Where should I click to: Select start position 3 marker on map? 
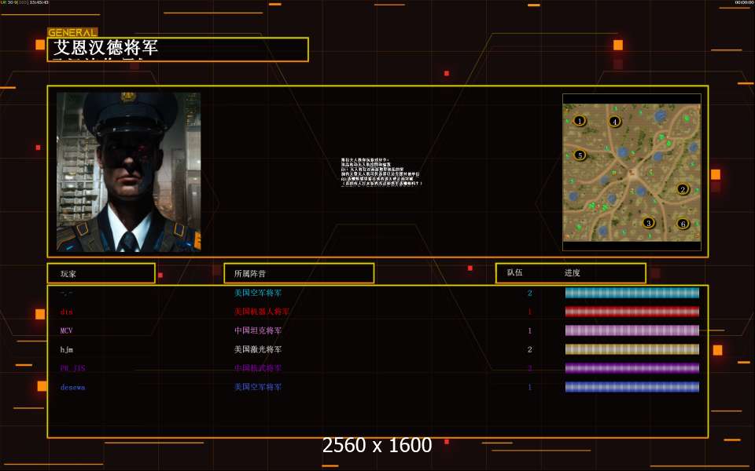(x=648, y=223)
